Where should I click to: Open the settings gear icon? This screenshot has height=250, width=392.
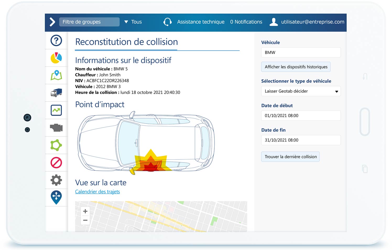pos(56,180)
